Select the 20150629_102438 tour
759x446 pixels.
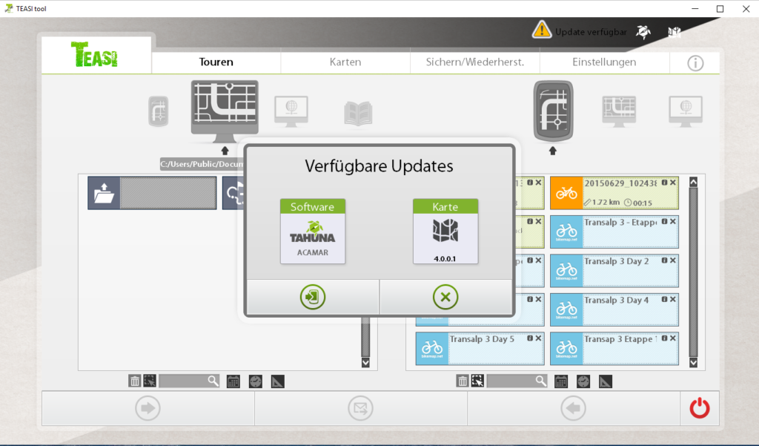click(614, 193)
